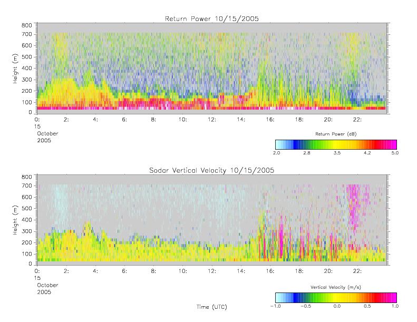Viewport: 417px width, 322px height.
Task: Click "800" height tick on Return Power plot
Action: click(x=26, y=25)
